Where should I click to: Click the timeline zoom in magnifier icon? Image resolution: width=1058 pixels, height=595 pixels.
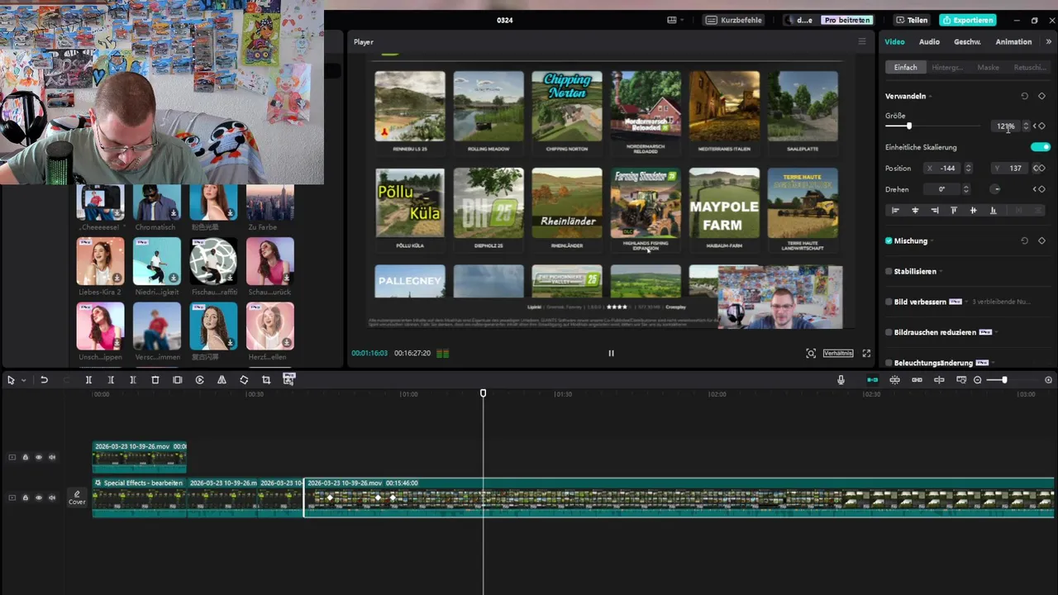1049,380
